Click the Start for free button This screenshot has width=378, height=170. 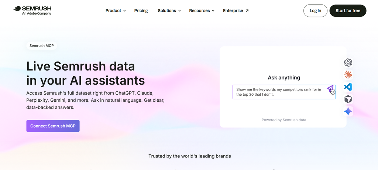(348, 11)
